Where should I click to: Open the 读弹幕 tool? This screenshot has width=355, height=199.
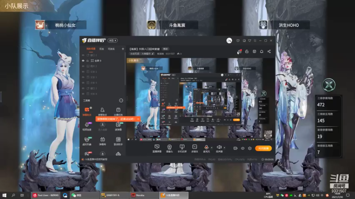point(118,126)
